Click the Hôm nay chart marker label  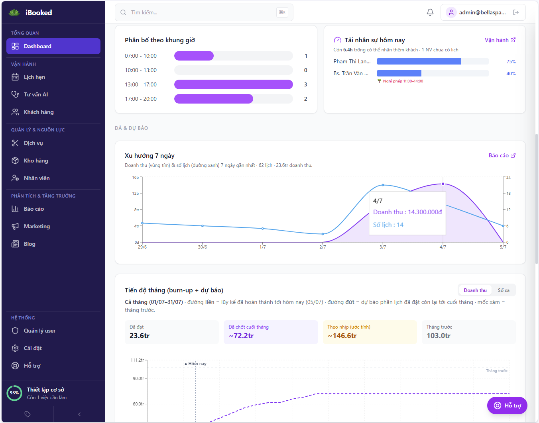coord(196,364)
